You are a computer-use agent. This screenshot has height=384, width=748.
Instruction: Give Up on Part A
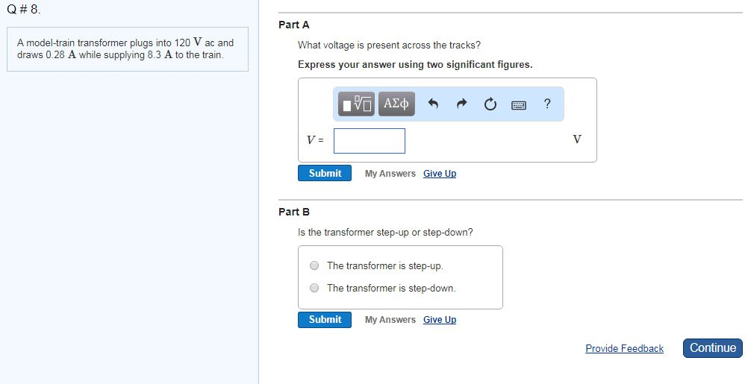(x=440, y=174)
